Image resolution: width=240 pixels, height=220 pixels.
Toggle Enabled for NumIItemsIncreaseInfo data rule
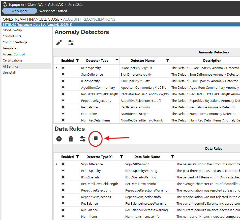[x=63, y=216]
